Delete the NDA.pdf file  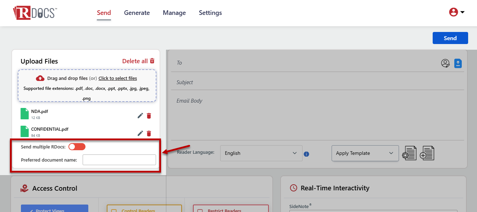coord(149,115)
